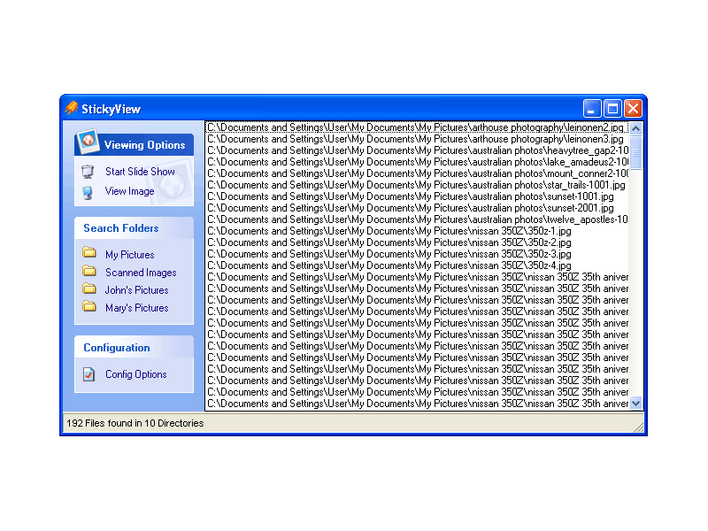Select the 350z-1.jpg file row
Screen dimensions: 708x531
417,231
